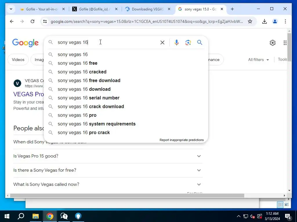The image size is (297, 222).
Task: Click the Chrome taskbar icon
Action: click(50, 216)
